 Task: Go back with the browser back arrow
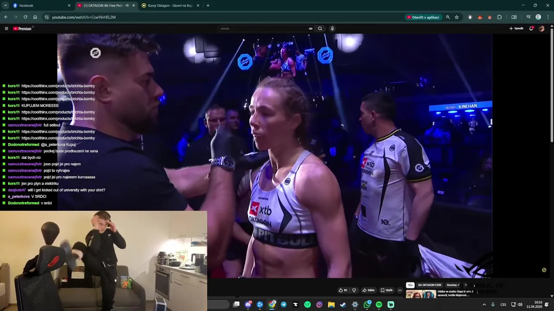point(6,17)
